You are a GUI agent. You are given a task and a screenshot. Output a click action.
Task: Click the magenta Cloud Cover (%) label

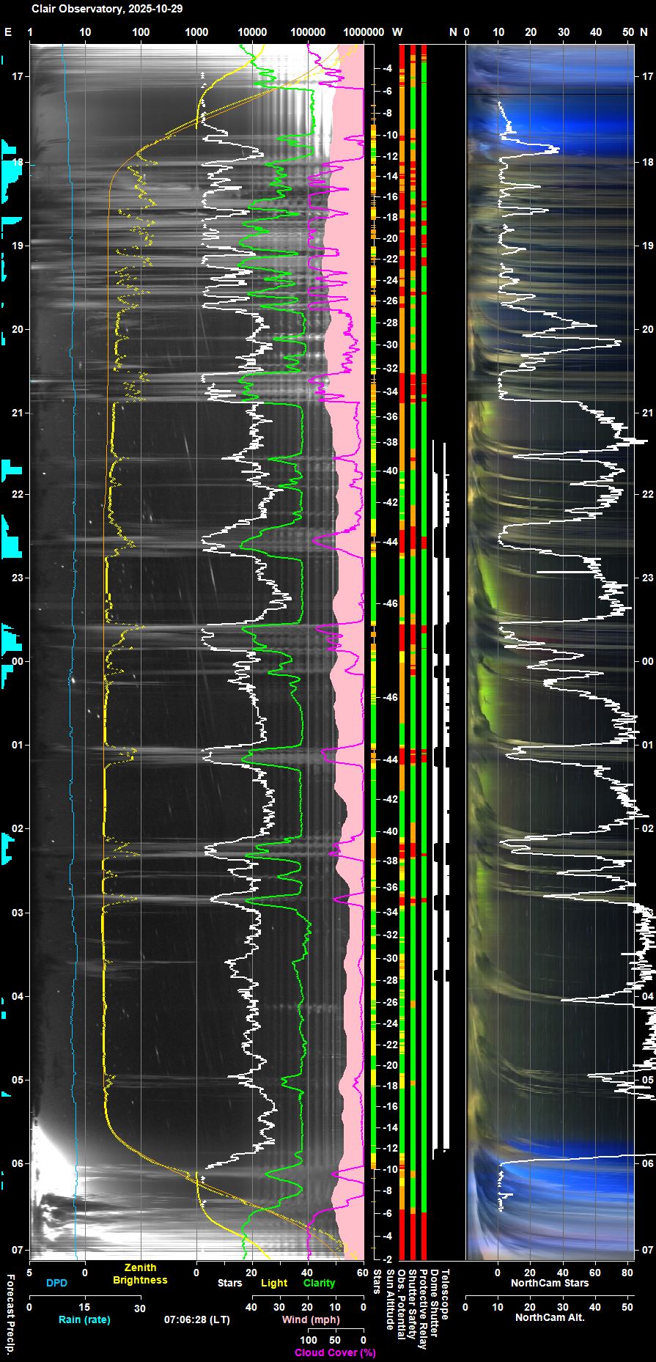tap(335, 1352)
